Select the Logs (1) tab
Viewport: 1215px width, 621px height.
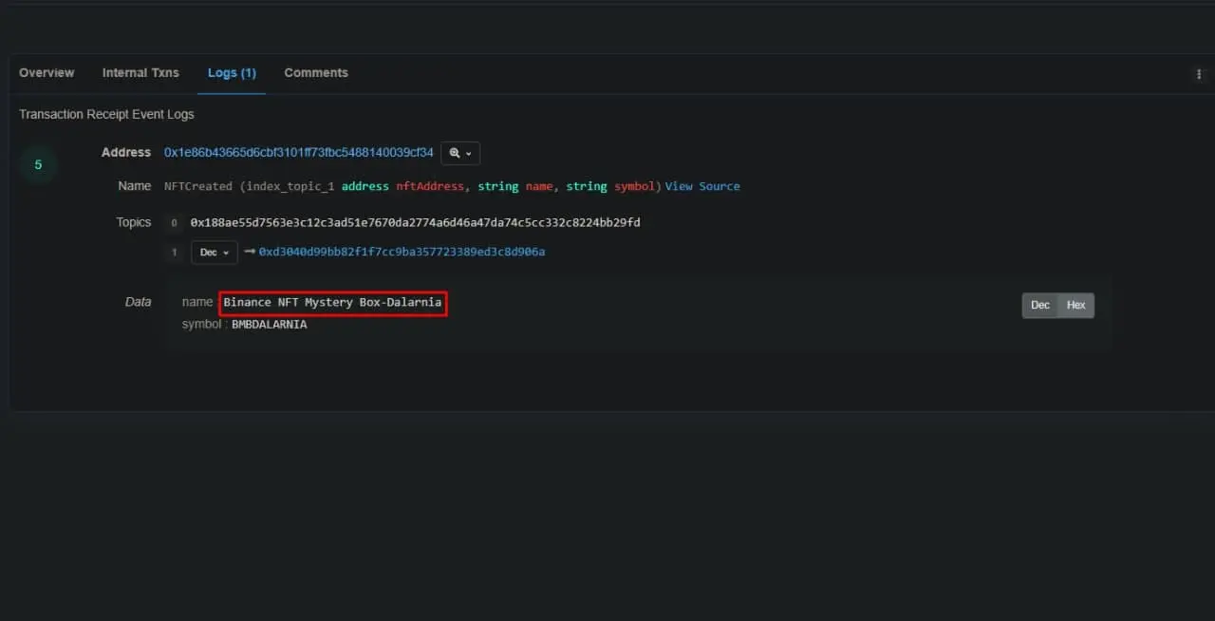(x=232, y=73)
